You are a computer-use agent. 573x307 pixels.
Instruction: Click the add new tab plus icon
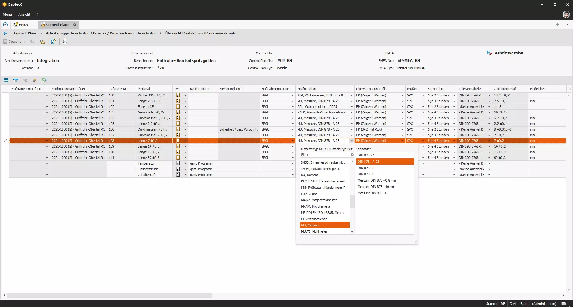tap(557, 24)
